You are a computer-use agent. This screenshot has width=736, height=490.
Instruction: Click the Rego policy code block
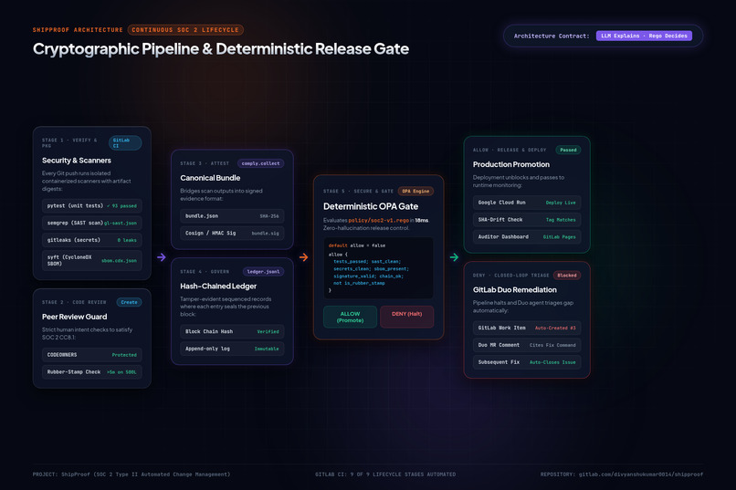tap(378, 267)
